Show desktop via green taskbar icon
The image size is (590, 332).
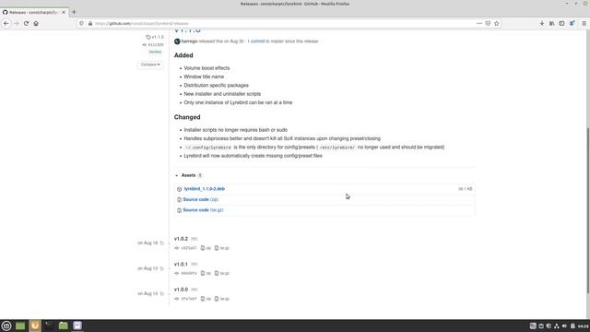point(20,326)
